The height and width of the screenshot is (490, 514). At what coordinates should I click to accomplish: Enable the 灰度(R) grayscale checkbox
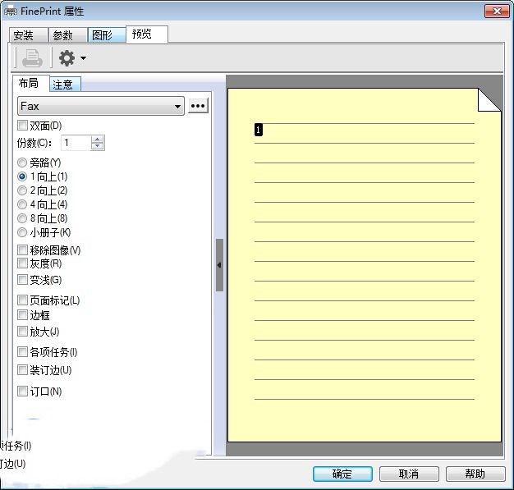tap(39, 263)
